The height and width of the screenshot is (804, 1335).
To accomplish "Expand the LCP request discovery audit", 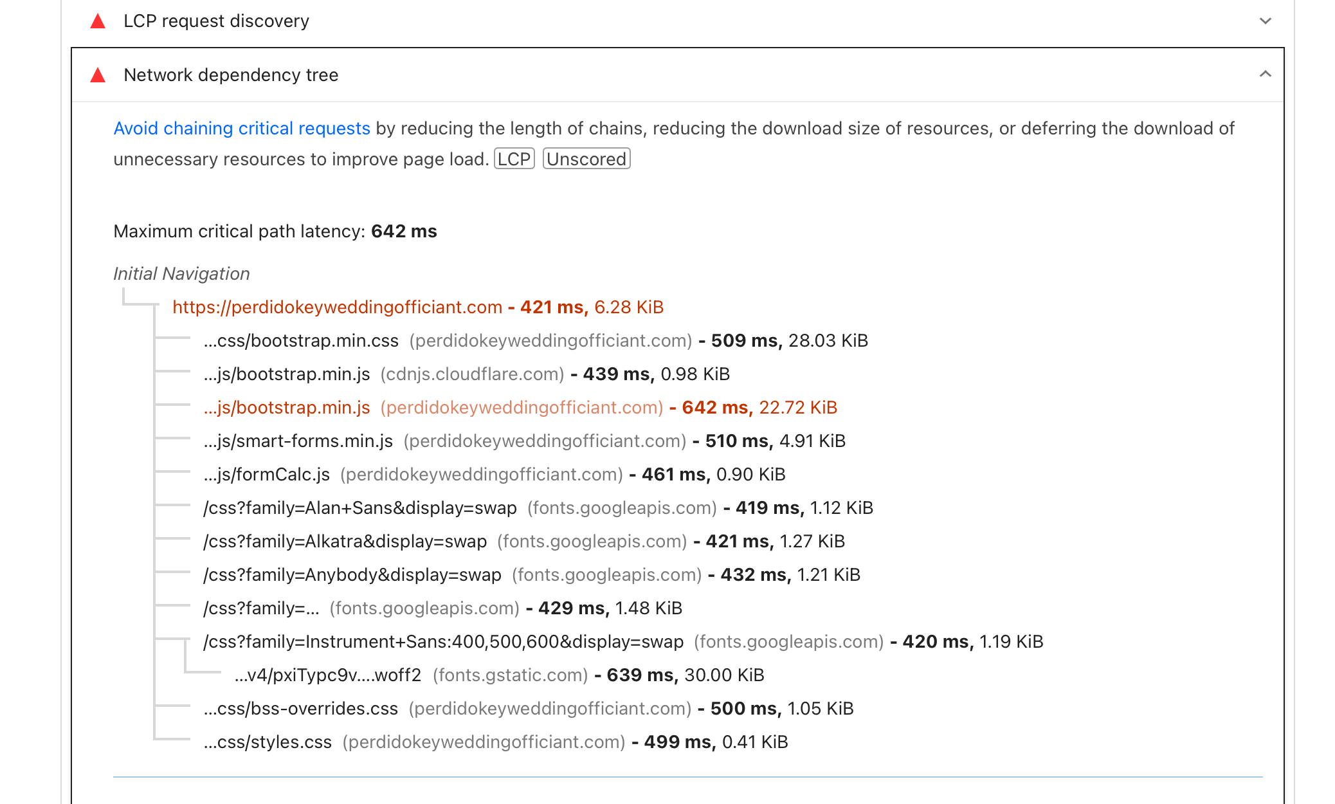I will (x=1265, y=21).
